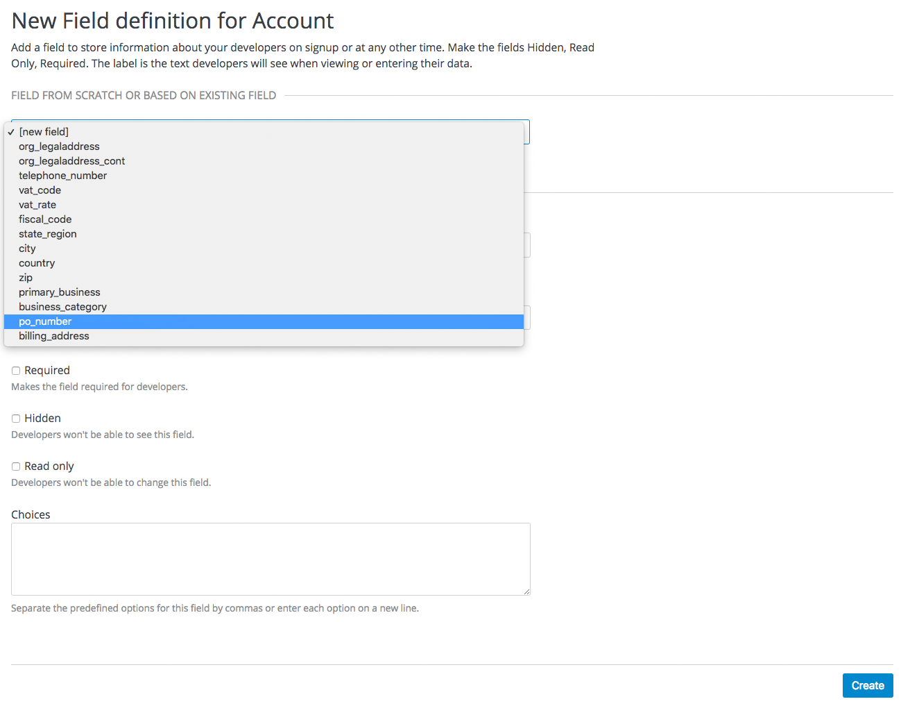The image size is (901, 706).
Task: Select the org_legaladdress field option
Action: 59,146
